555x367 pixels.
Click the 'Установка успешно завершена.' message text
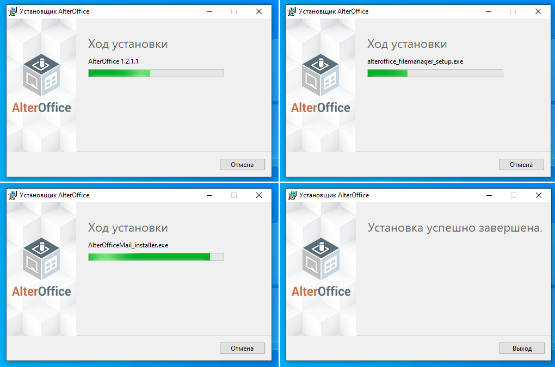tap(455, 228)
